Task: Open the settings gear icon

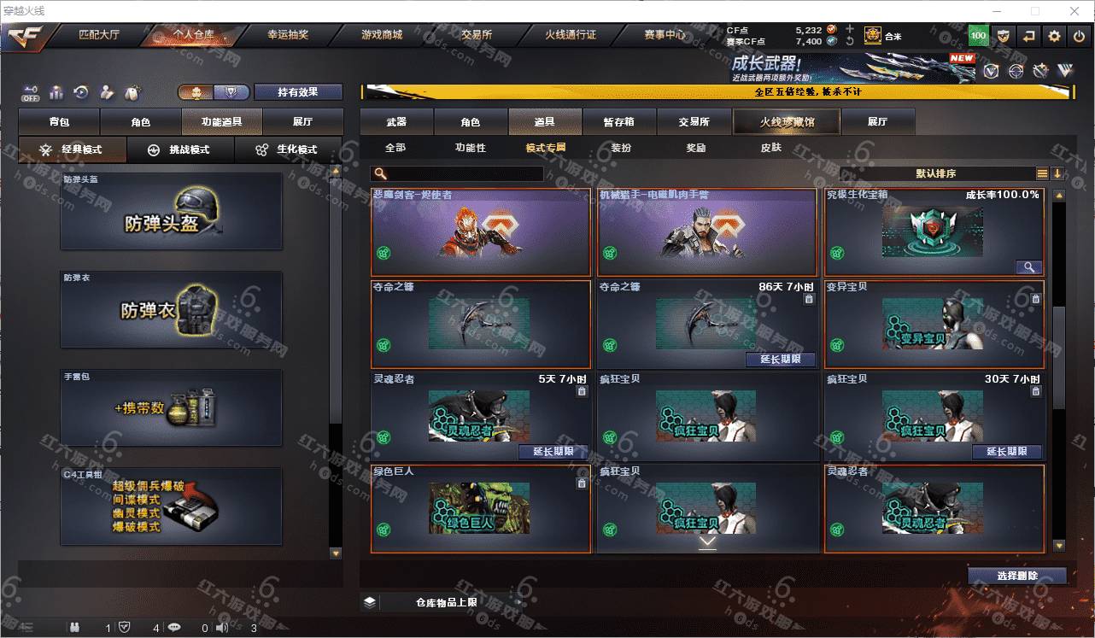Action: [x=1054, y=36]
